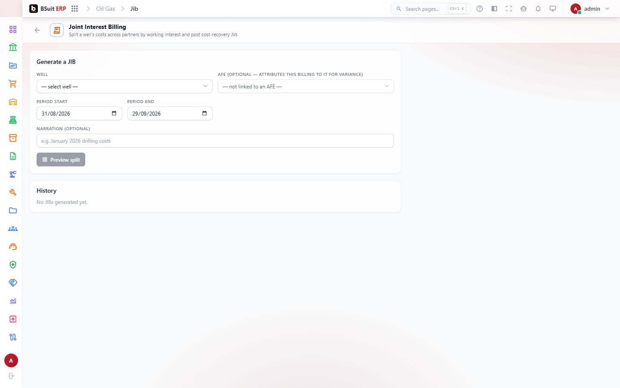Go to Oil Gas breadcrumb
This screenshot has width=620, height=388.
[105, 9]
